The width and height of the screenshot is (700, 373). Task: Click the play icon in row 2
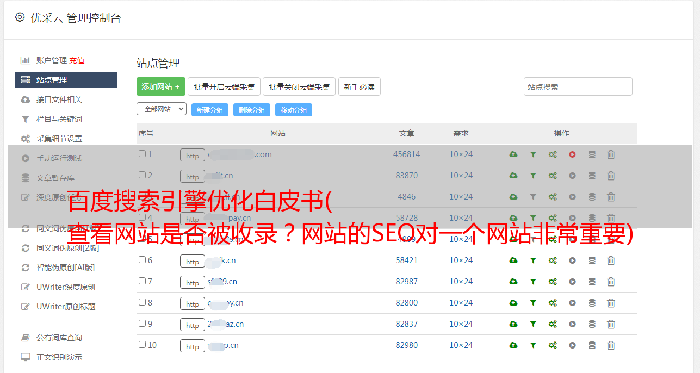[572, 176]
